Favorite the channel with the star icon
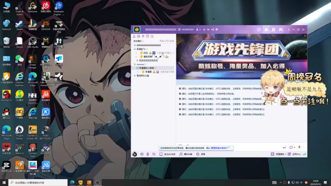Viewport: 331px width, 186px height. (x=204, y=29)
